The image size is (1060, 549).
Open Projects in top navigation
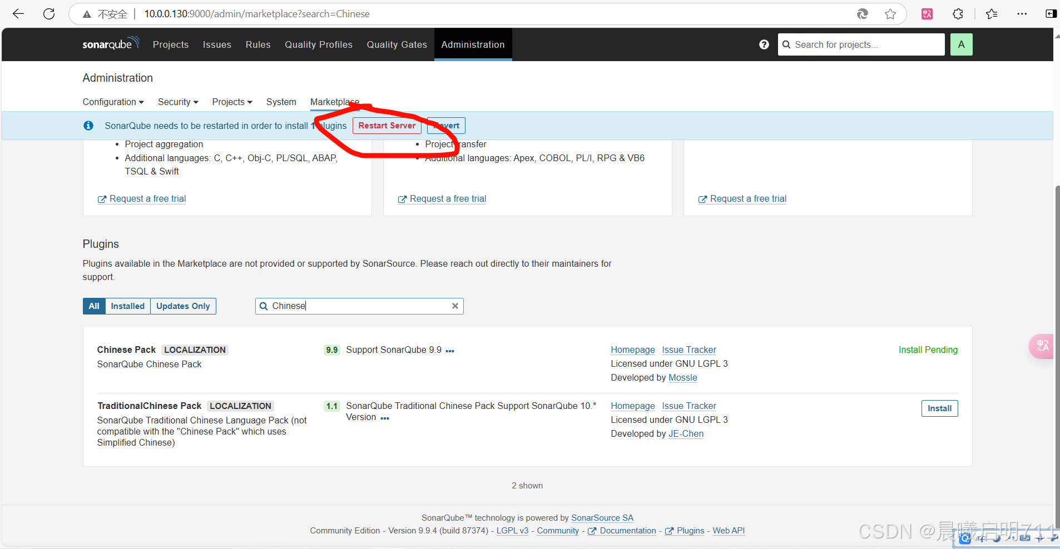171,44
